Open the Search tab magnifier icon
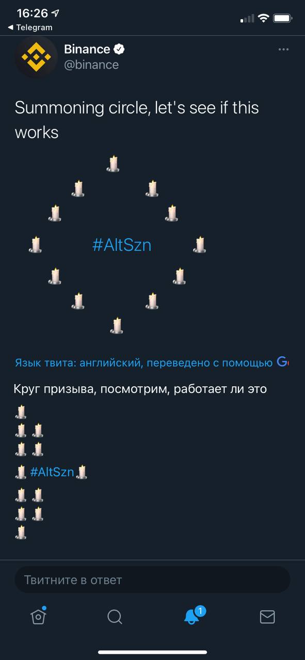305x660 pixels. point(115,617)
